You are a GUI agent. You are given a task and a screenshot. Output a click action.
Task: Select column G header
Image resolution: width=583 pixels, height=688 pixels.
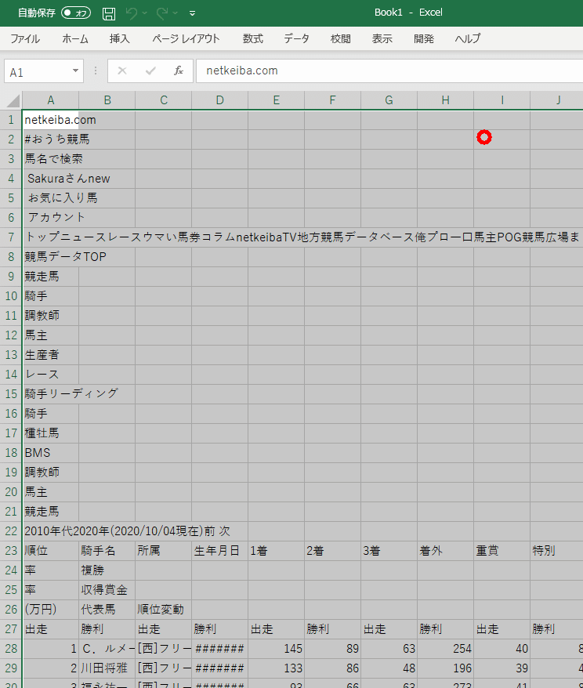coord(389,100)
